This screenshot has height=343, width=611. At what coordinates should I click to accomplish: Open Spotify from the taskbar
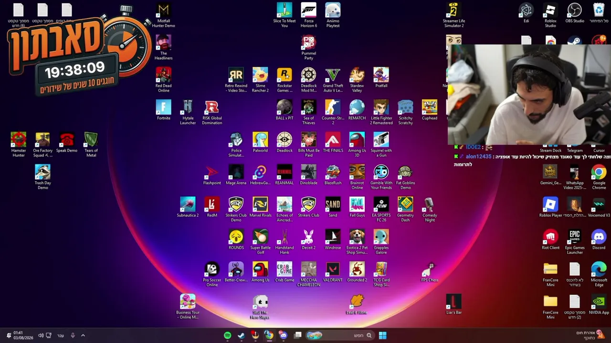(227, 335)
